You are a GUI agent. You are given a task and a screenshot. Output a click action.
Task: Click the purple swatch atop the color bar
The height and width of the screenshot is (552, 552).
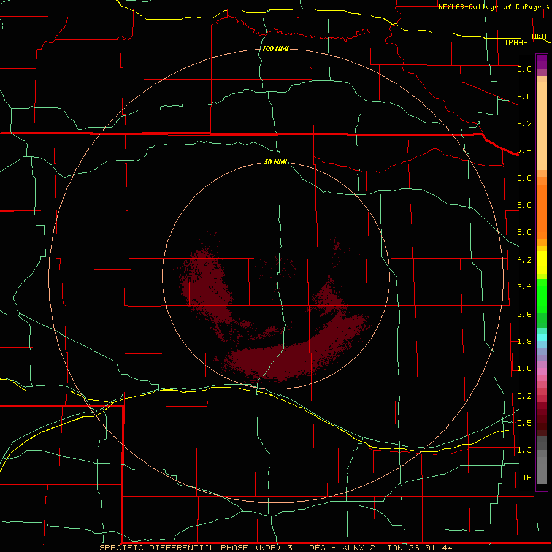542,61
